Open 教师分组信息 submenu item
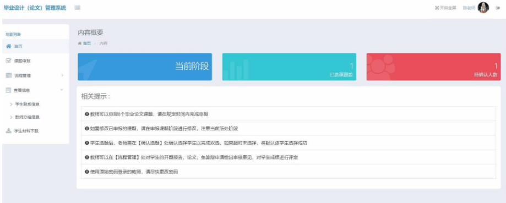This screenshot has height=203, width=506. tap(27, 117)
